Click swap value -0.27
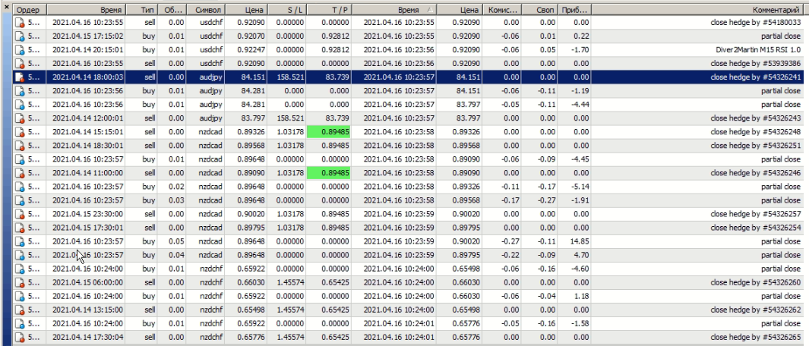Image resolution: width=809 pixels, height=346 pixels. [547, 200]
